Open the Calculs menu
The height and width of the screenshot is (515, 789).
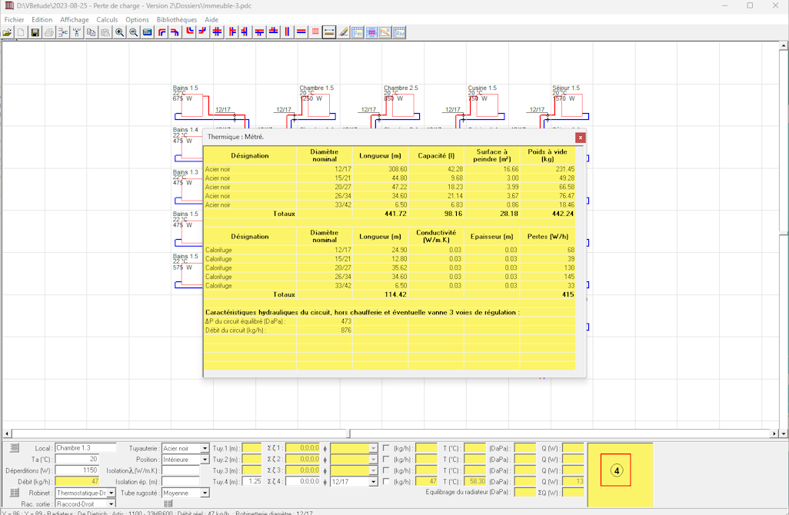pos(107,19)
